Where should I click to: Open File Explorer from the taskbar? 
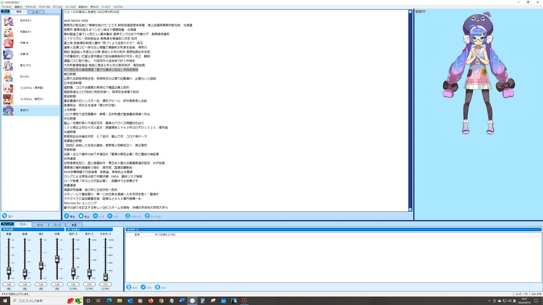pos(119,301)
